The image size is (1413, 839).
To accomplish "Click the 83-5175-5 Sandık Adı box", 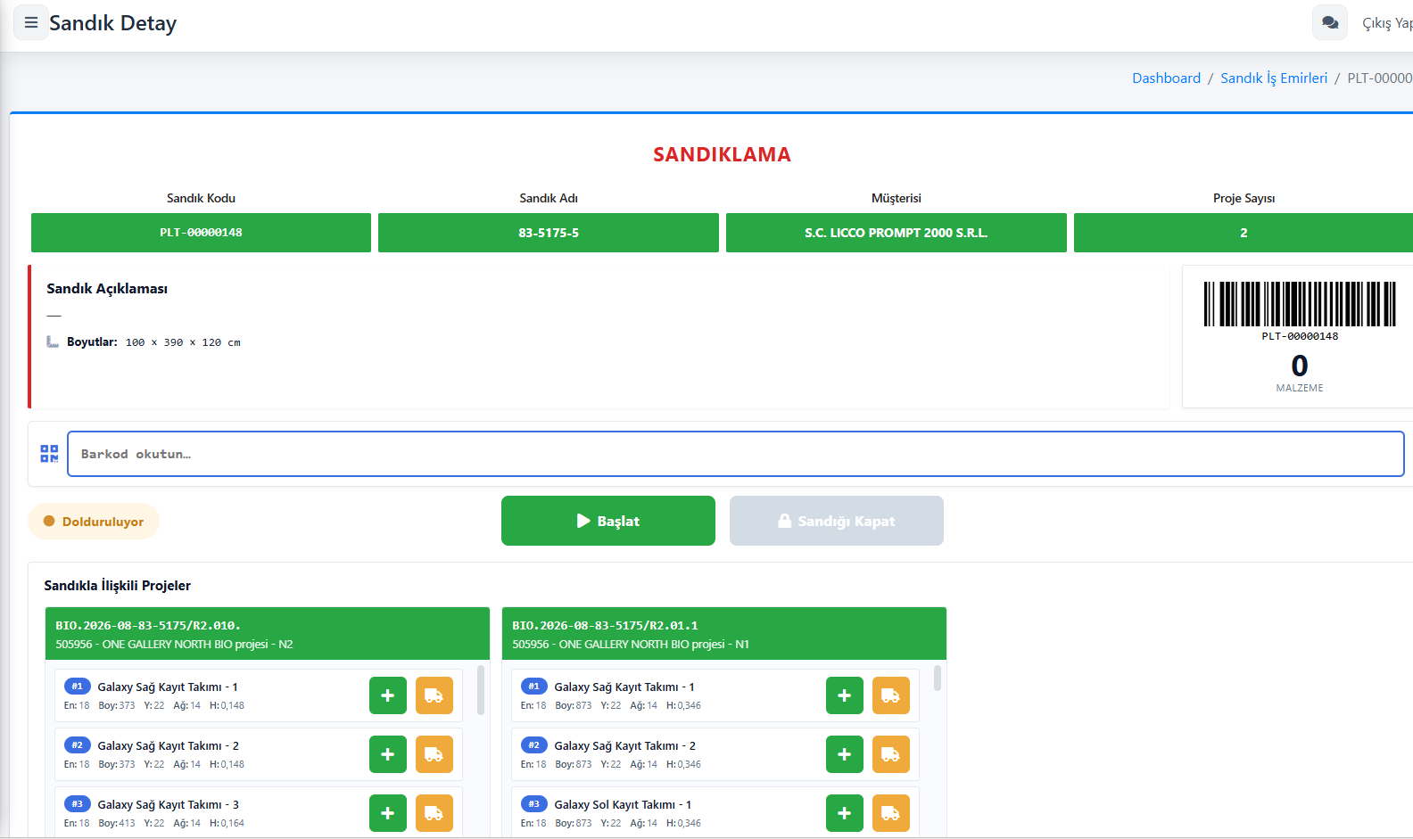I will click(549, 233).
